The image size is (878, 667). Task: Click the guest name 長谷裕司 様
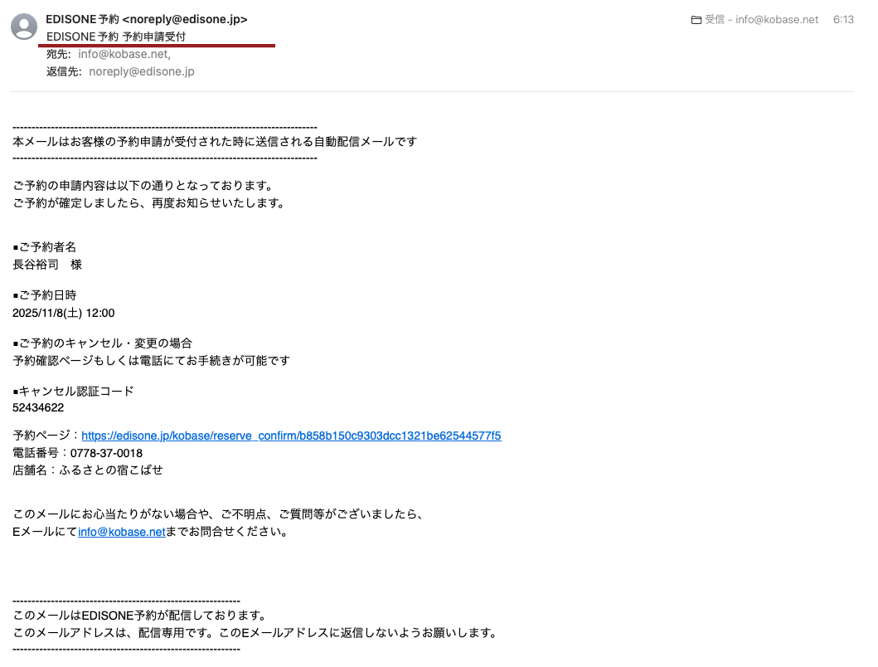(x=47, y=265)
